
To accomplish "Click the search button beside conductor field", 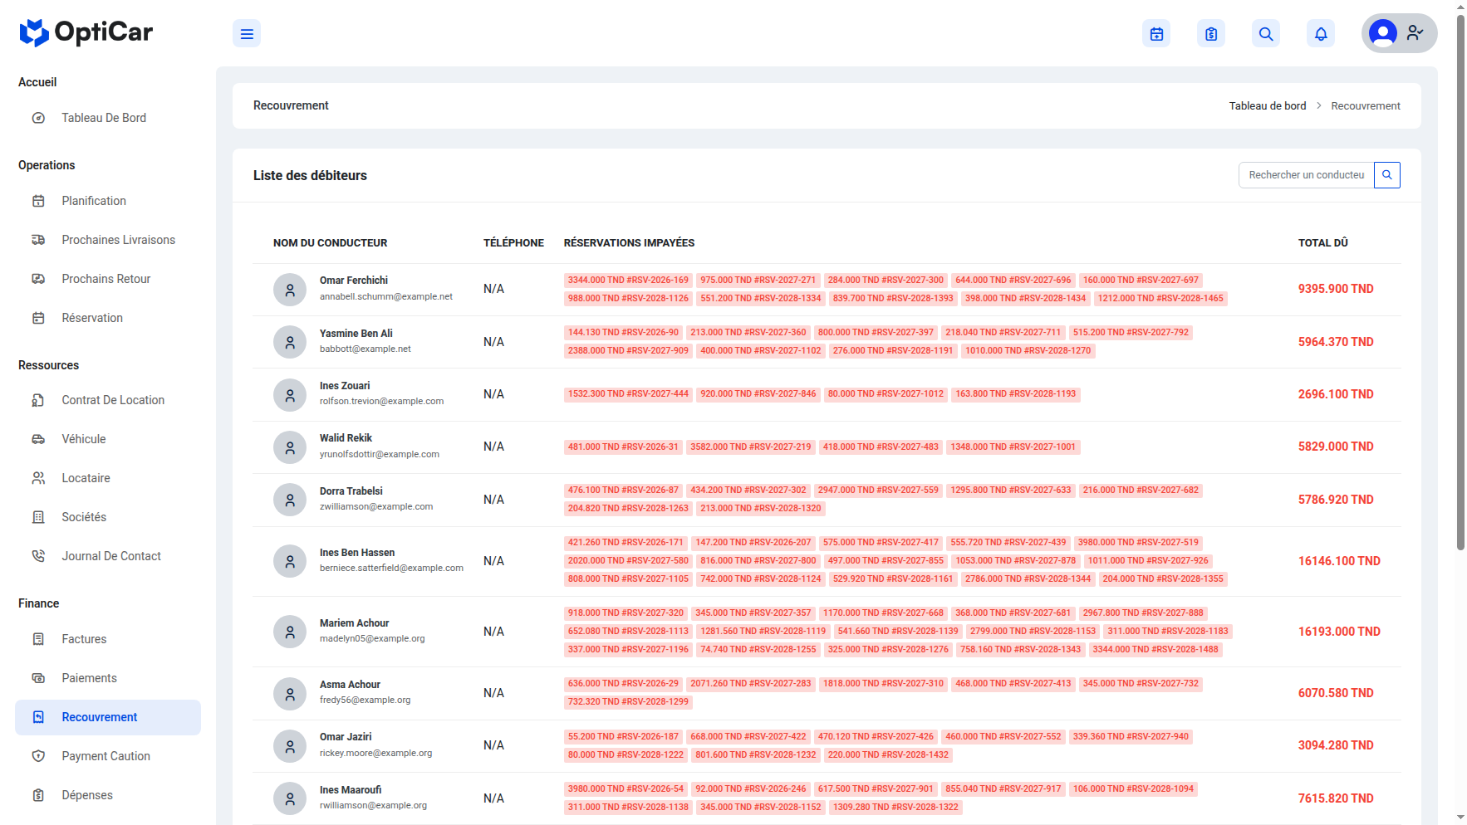I will (x=1387, y=175).
